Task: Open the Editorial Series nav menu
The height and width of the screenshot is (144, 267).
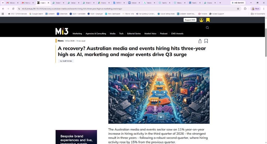Action: pos(134,33)
